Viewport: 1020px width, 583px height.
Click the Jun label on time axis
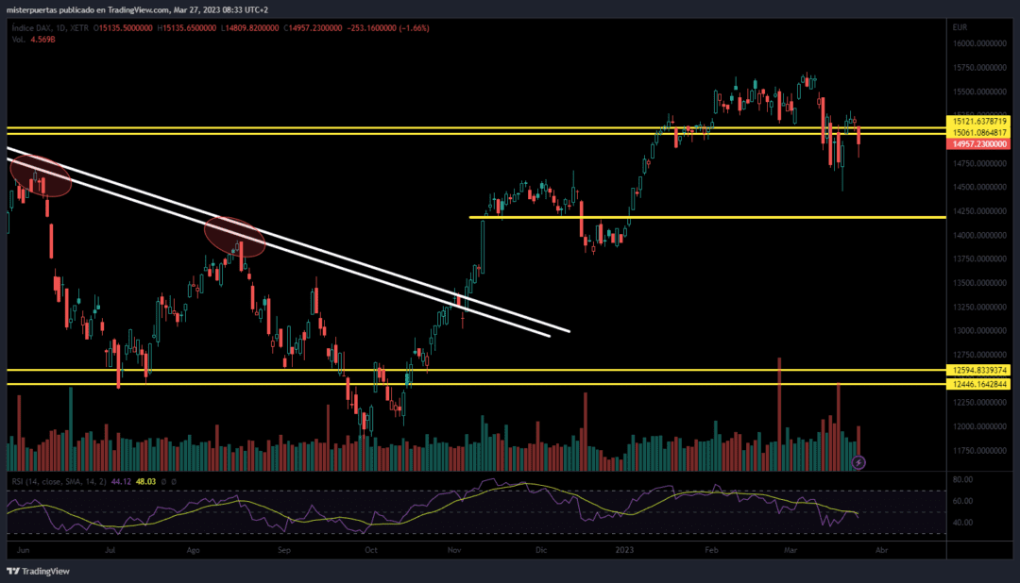click(x=24, y=550)
